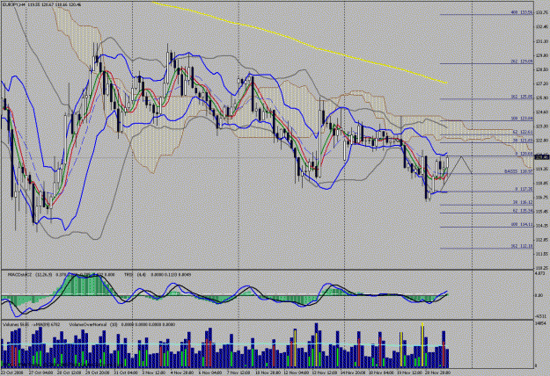Image resolution: width=550 pixels, height=376 pixels.
Task: Select the 400 Fibonacci level label
Action: coord(522,12)
